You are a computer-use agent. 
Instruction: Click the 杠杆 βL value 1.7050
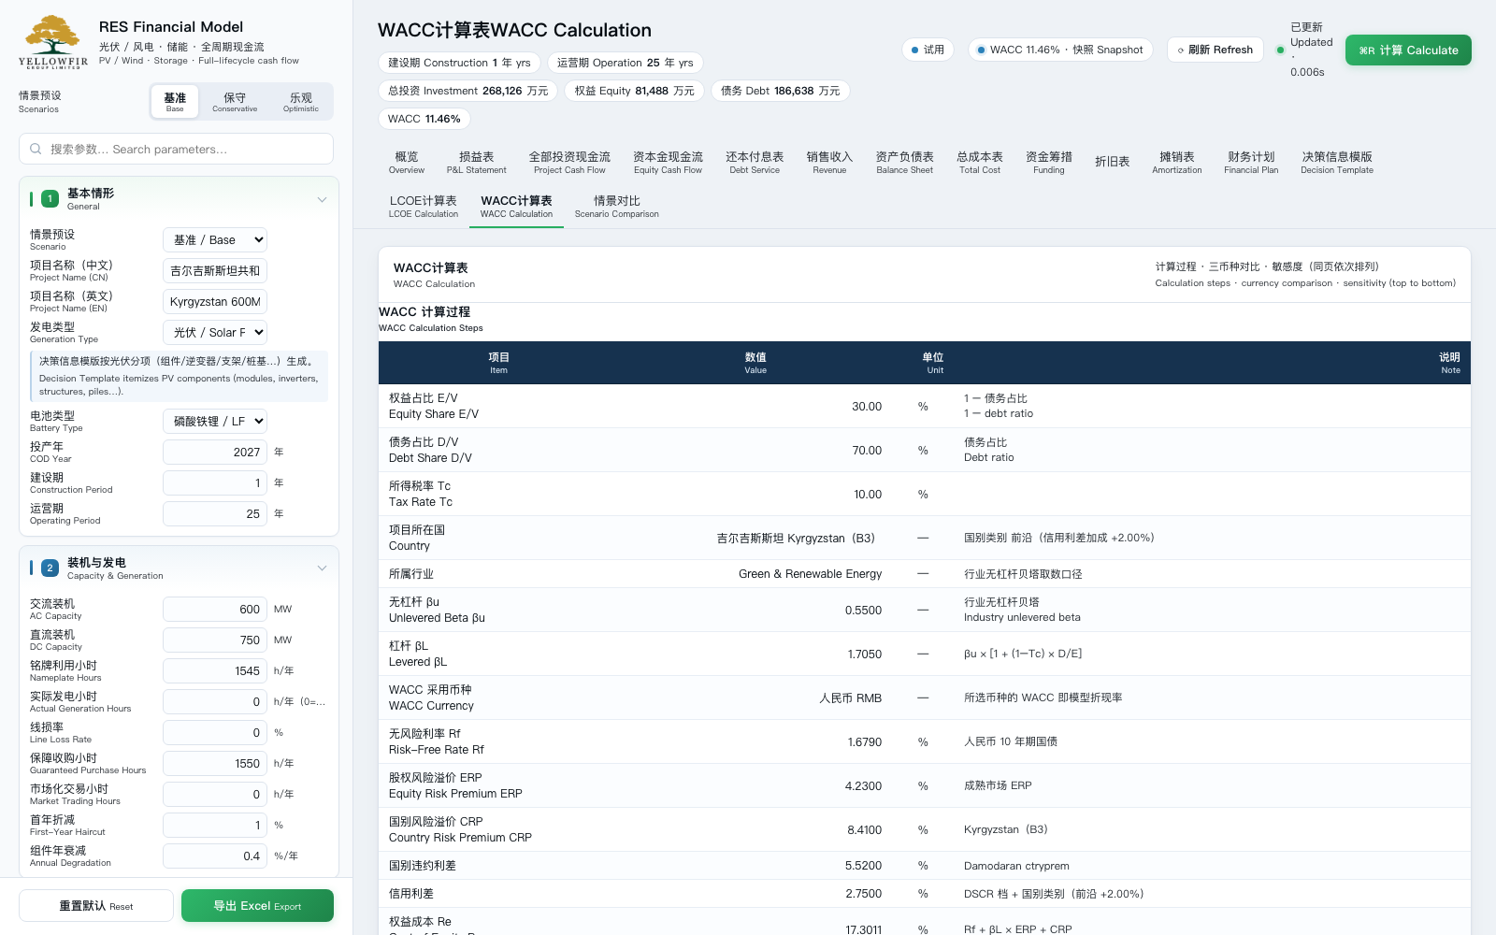(865, 654)
